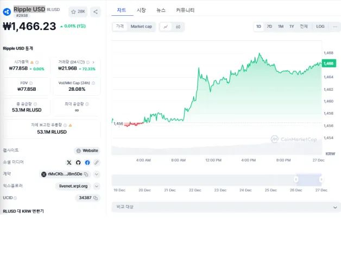Click the #2938 rank badge
Viewport: 341px width, 261px height.
[22, 16]
